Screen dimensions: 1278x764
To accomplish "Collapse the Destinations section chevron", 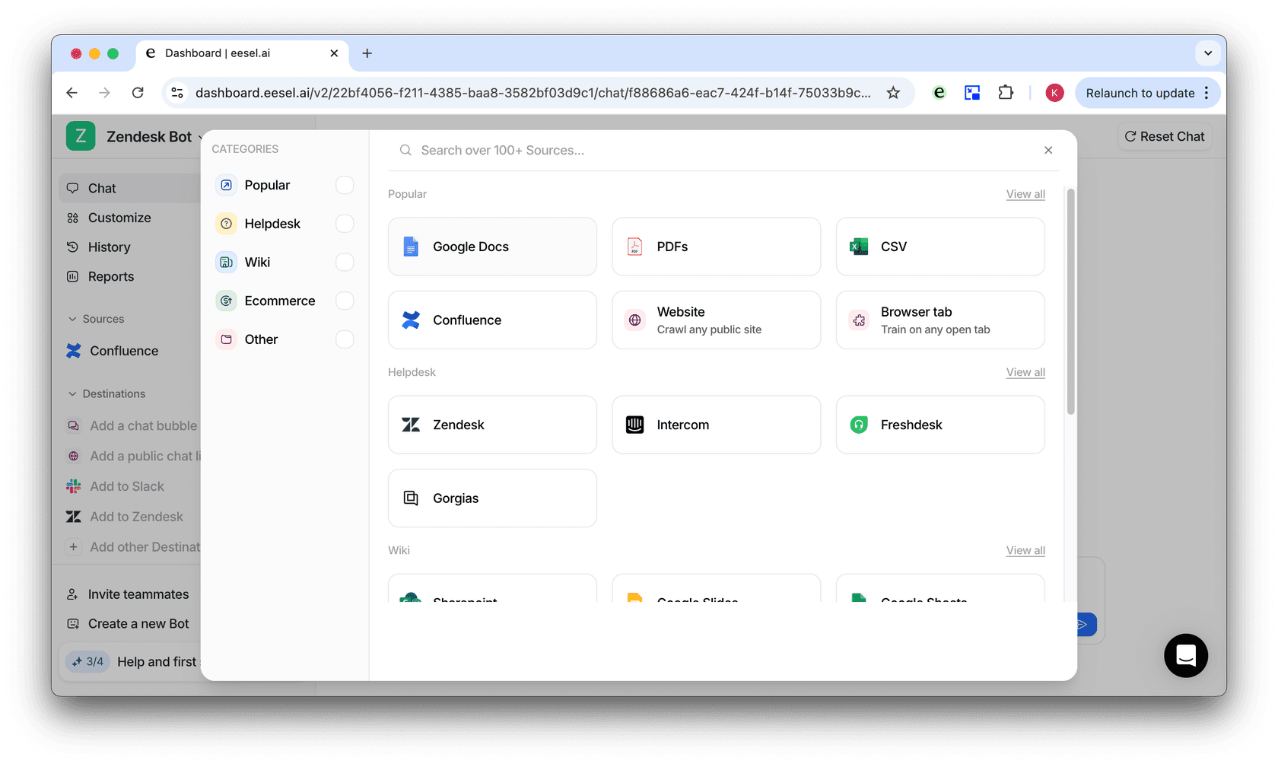I will pos(73,393).
